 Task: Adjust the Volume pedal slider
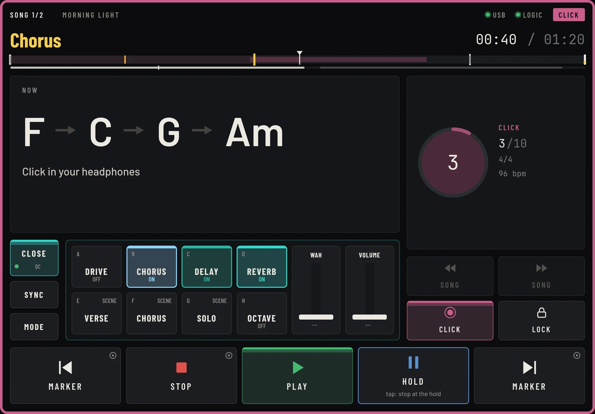point(370,317)
